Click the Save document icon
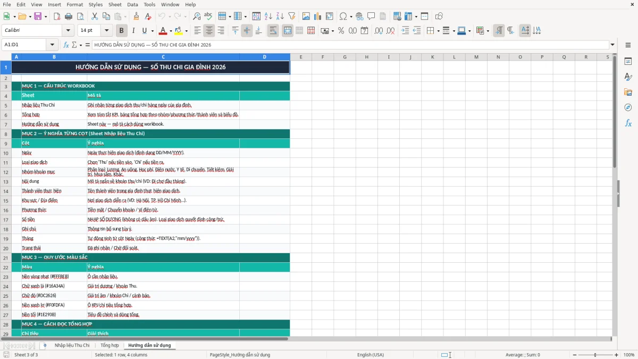Screen dimensions: 638x359 [37, 16]
